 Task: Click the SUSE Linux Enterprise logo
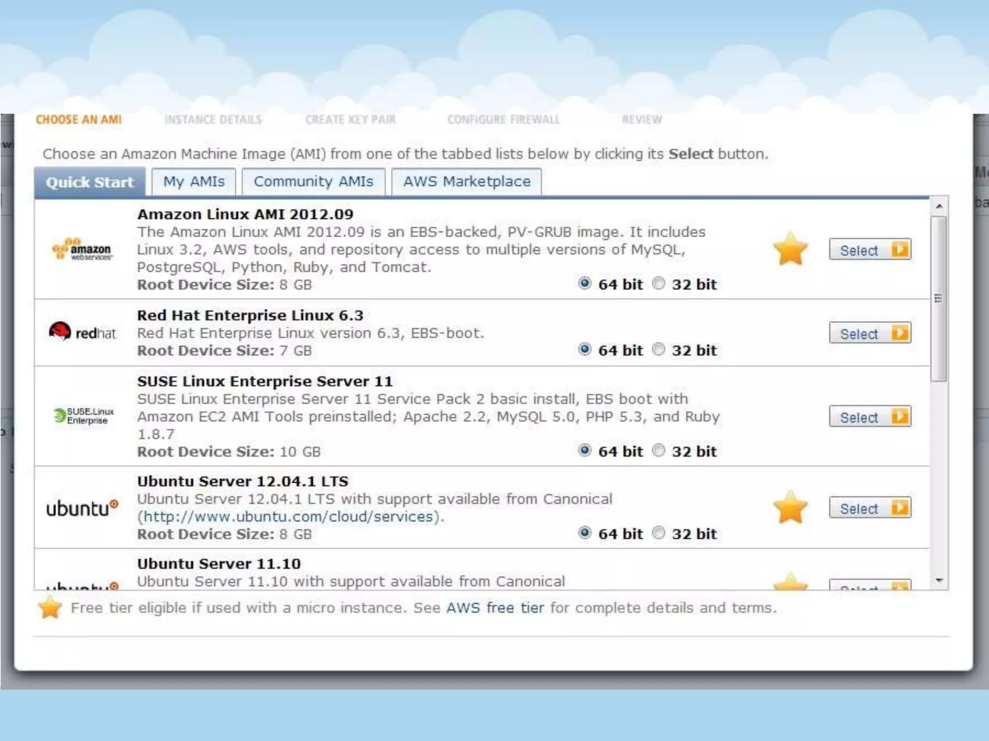[x=84, y=415]
